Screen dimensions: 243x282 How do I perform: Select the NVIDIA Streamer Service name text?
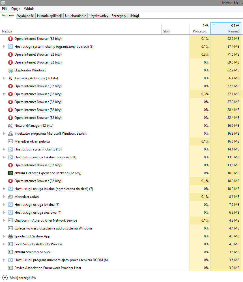[33, 252]
